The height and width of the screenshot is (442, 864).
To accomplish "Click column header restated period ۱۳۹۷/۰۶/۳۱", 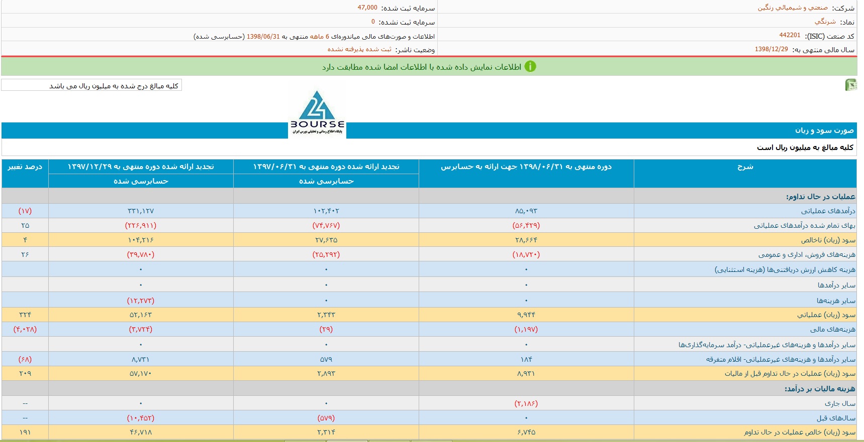I will tap(326, 167).
